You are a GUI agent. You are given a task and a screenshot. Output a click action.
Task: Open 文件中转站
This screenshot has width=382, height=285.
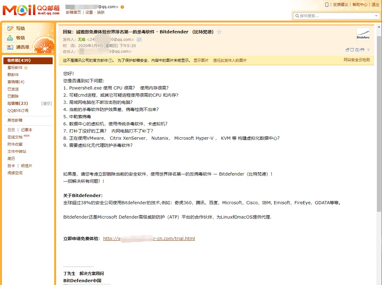(x=17, y=152)
